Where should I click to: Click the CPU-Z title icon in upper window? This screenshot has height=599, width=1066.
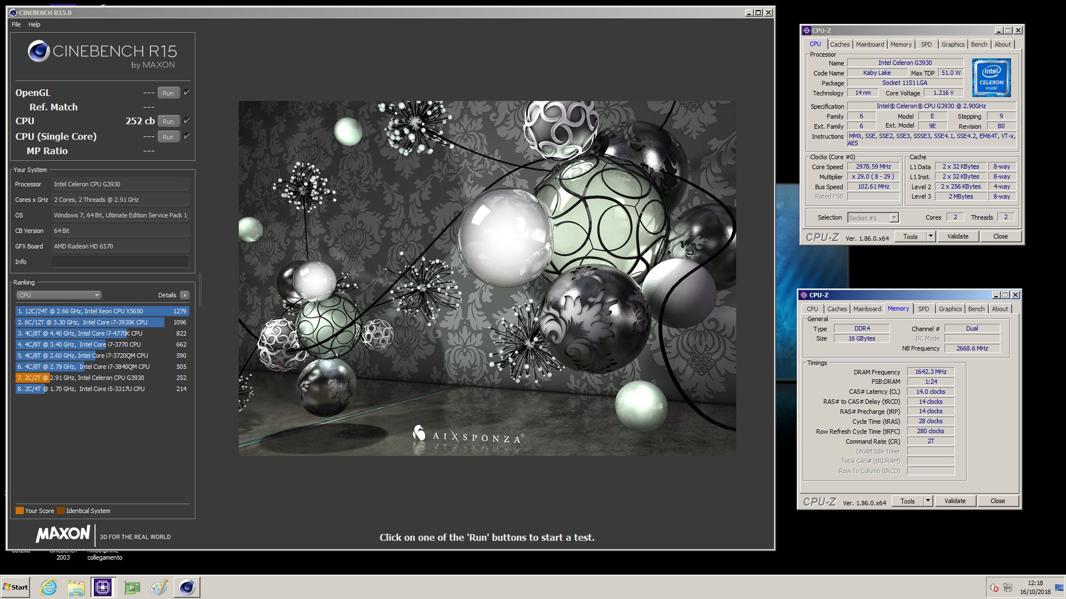pyautogui.click(x=807, y=31)
